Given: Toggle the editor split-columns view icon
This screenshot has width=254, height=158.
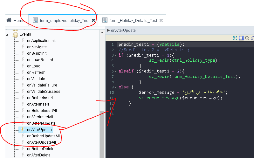Looking at the screenshot, I should point(241,38).
